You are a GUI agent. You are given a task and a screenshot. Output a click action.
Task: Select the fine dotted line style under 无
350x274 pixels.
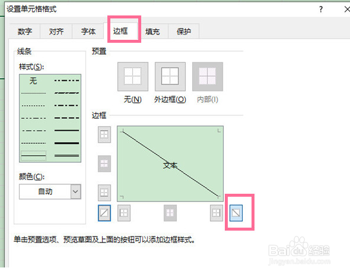tap(33, 93)
